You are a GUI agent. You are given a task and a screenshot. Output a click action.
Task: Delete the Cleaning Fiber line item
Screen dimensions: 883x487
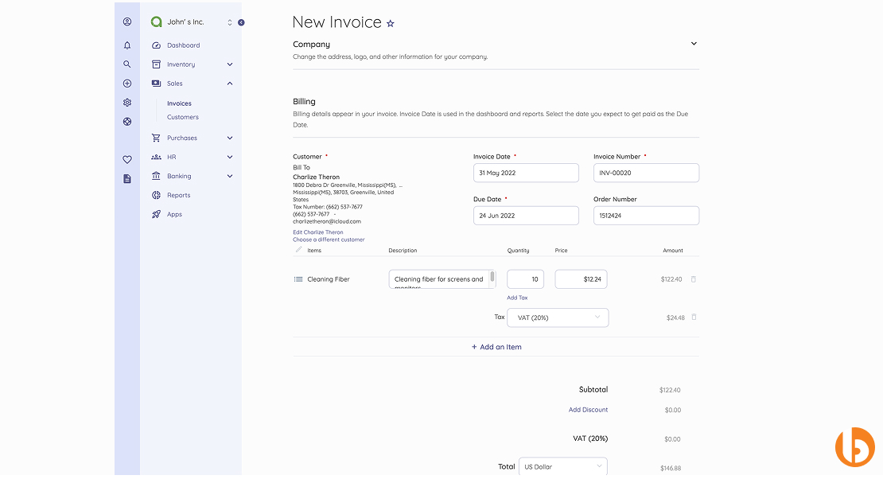694,279
